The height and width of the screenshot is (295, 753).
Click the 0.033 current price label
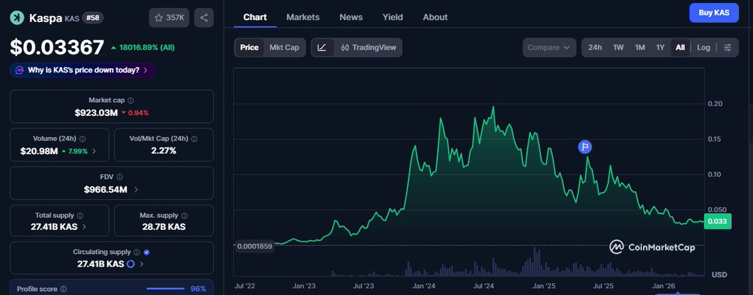(718, 221)
